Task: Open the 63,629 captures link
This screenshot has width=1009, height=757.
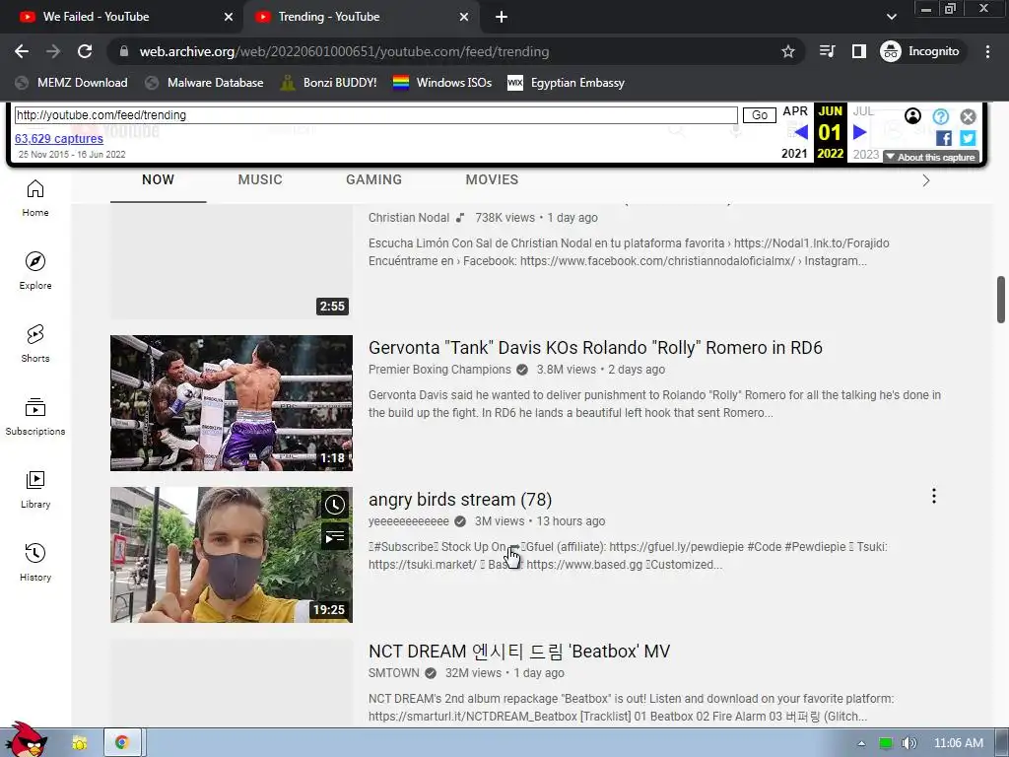Action: (58, 138)
